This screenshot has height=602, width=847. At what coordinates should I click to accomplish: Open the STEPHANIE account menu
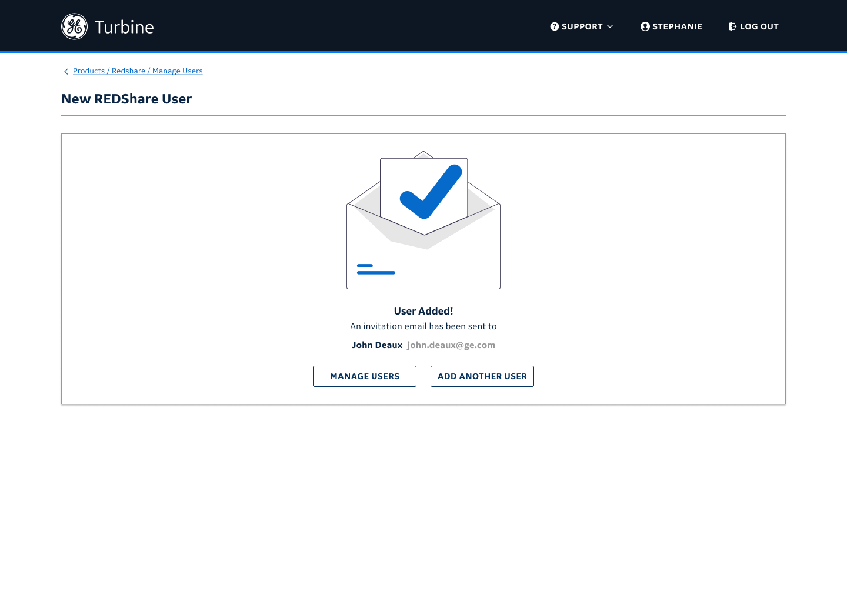click(x=677, y=26)
